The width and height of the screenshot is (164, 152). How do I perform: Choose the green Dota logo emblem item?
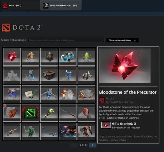(x=31, y=113)
